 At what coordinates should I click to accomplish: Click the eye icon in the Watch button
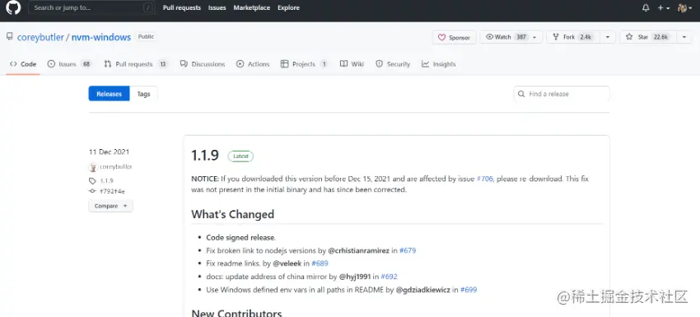coord(489,37)
